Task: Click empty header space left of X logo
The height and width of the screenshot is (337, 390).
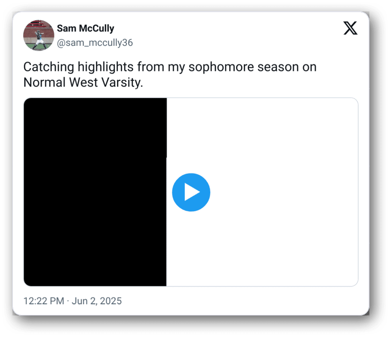Action: [x=241, y=33]
